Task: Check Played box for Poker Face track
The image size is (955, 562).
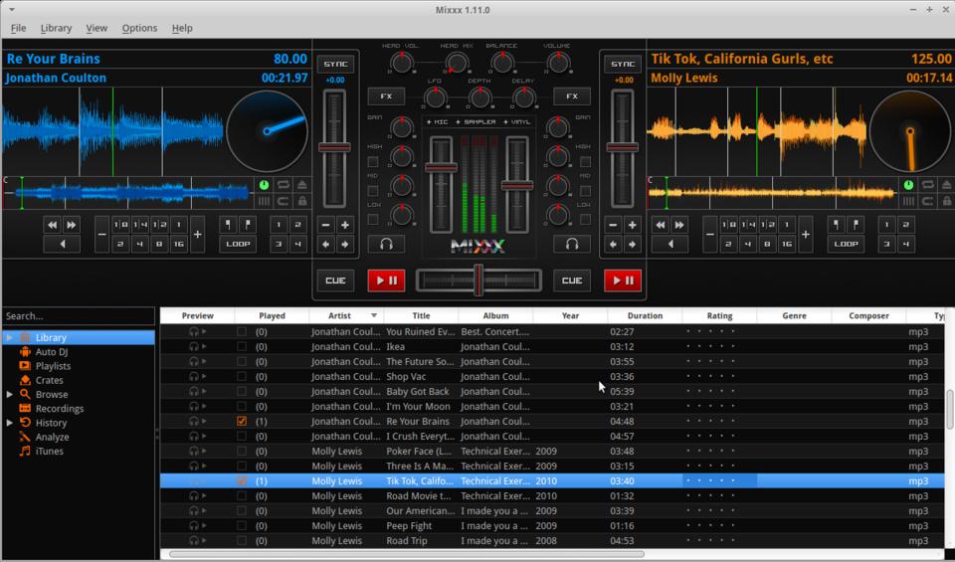Action: pyautogui.click(x=242, y=452)
